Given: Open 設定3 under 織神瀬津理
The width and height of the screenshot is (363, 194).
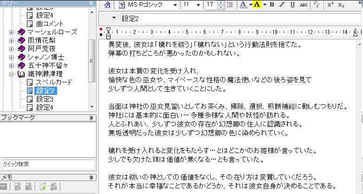Looking at the screenshot, I should pos(45,99).
